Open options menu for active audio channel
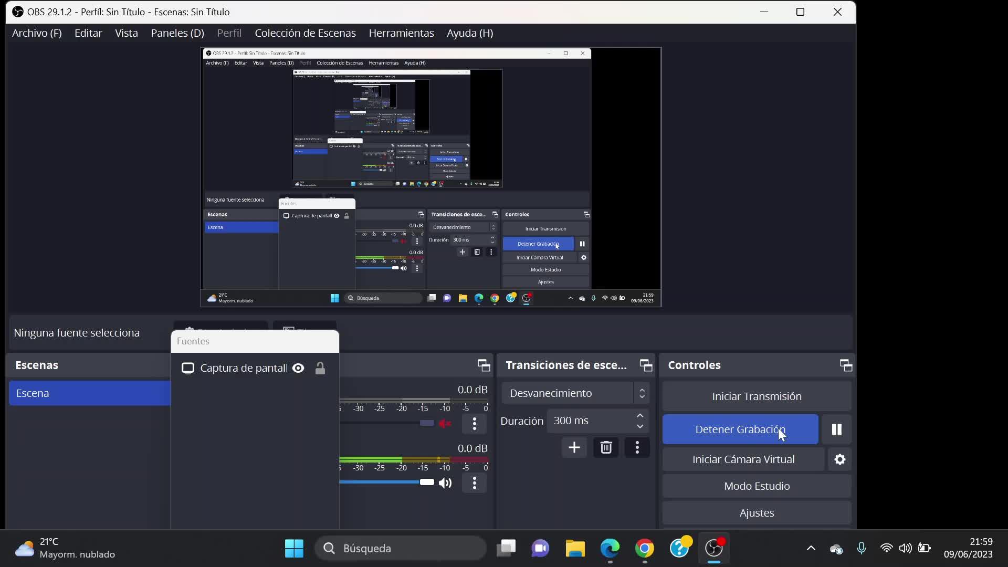The image size is (1008, 567). [x=475, y=483]
